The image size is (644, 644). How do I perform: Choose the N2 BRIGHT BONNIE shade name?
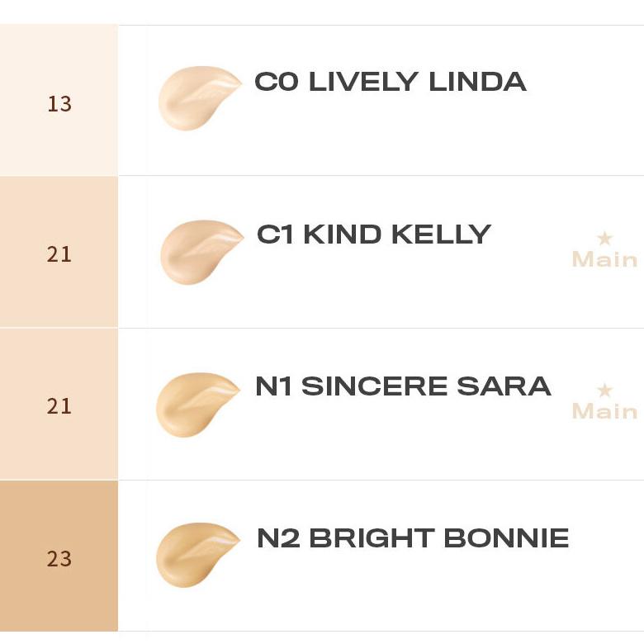[x=413, y=538]
